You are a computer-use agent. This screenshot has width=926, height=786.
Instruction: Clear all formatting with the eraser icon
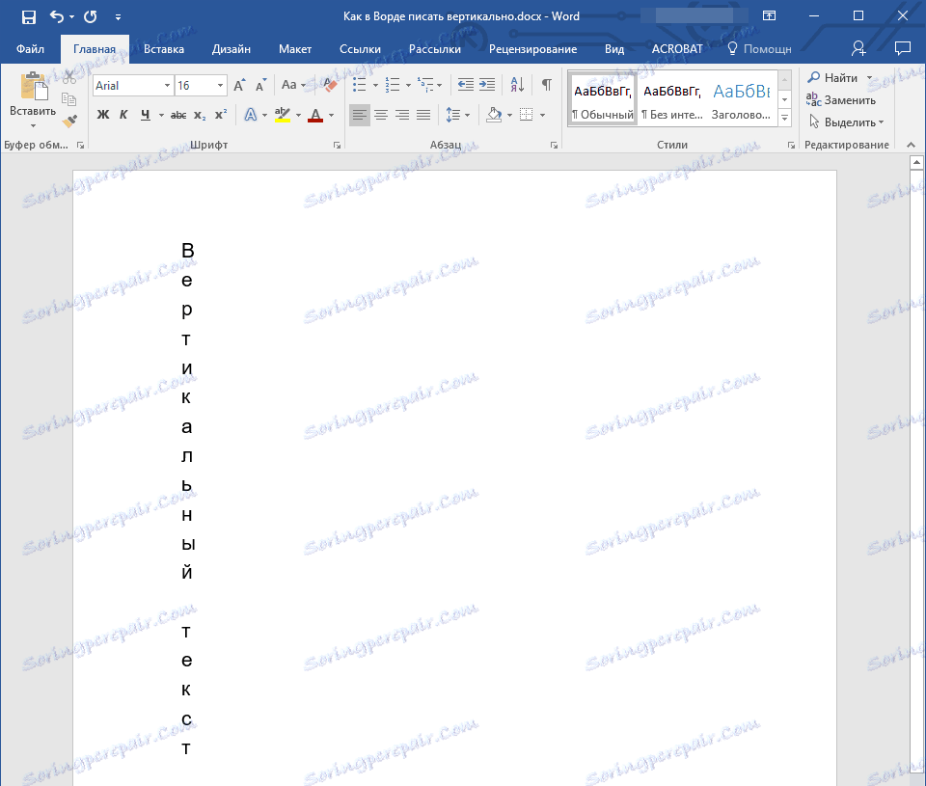click(x=330, y=86)
